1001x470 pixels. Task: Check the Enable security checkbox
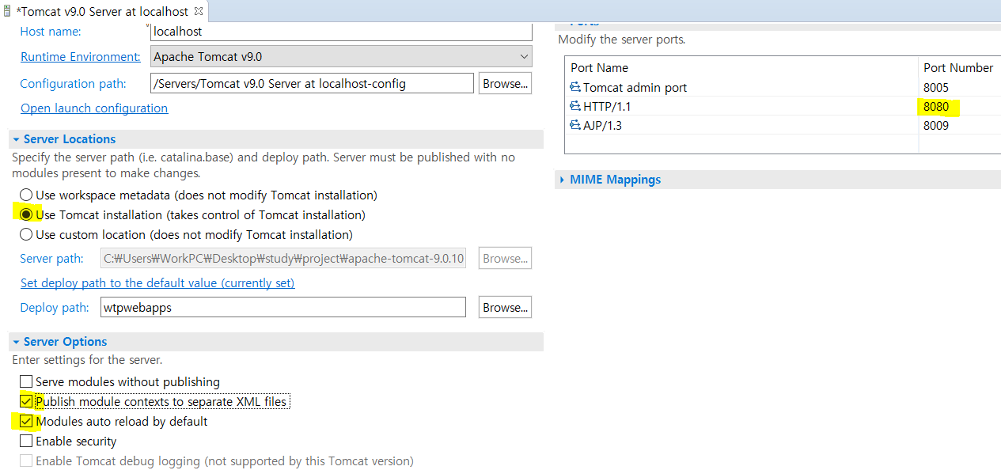26,441
